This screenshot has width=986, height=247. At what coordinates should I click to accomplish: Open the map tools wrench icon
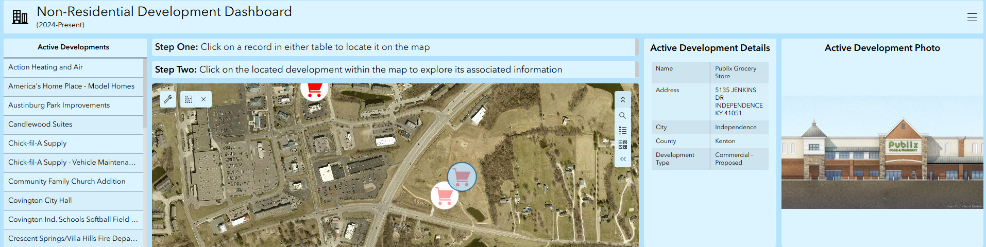click(x=168, y=99)
